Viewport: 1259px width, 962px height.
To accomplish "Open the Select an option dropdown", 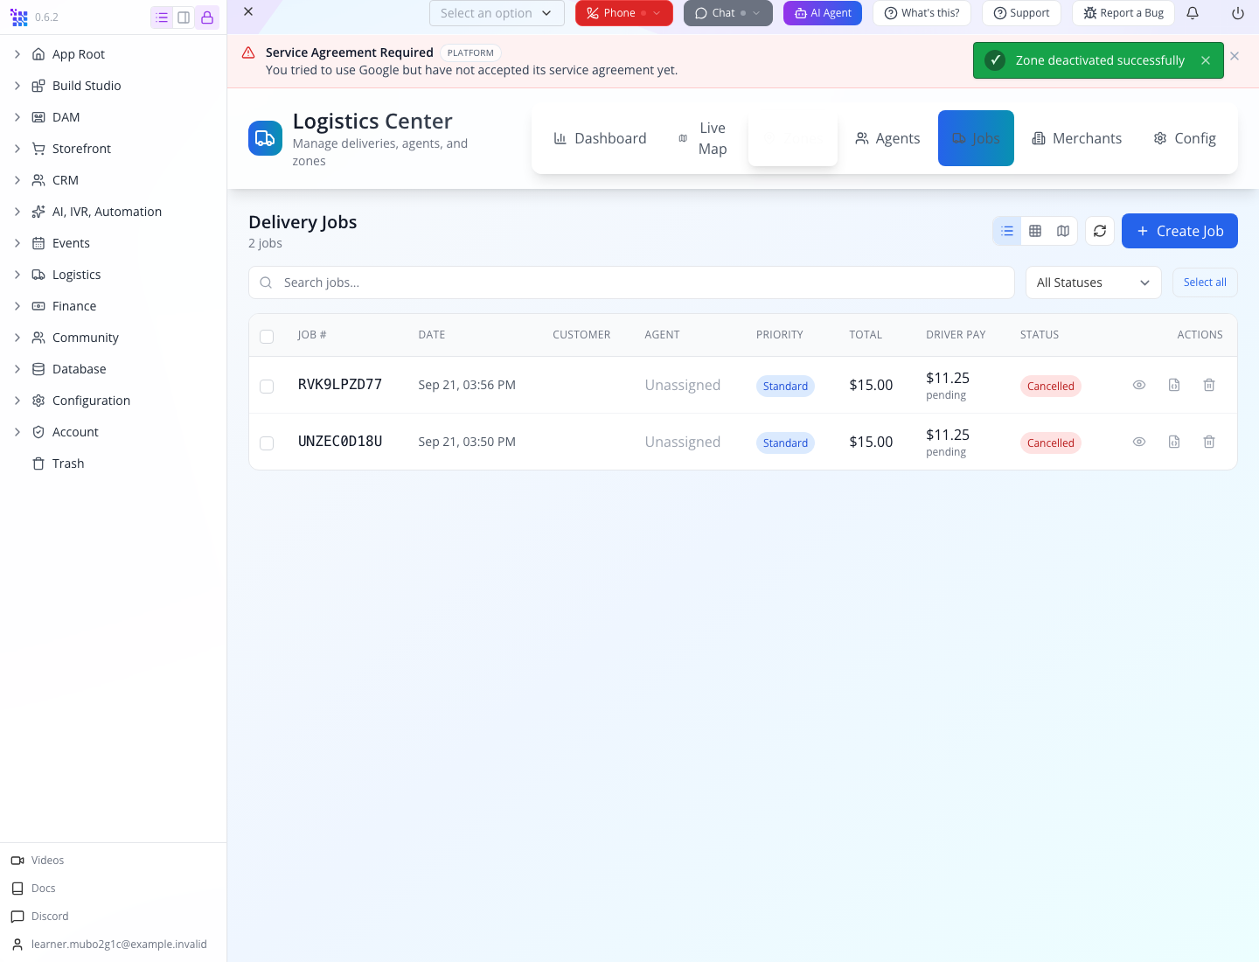I will click(x=497, y=13).
